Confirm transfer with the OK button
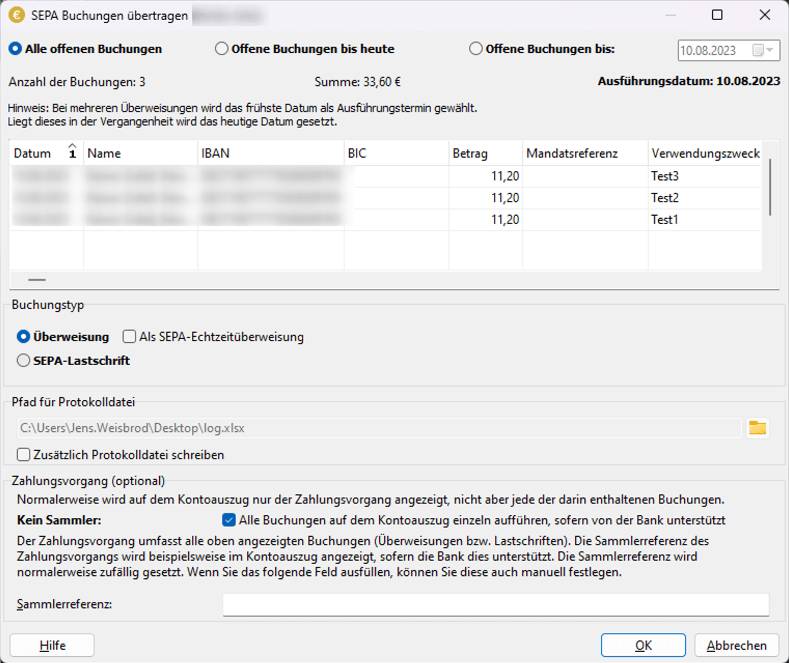This screenshot has height=663, width=789. [x=643, y=645]
